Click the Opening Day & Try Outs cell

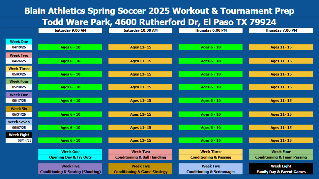point(70,157)
